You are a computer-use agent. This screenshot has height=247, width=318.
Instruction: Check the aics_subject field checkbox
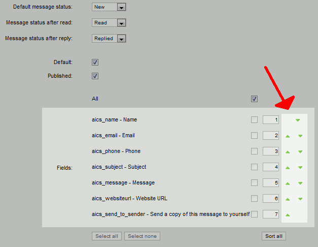tap(254, 167)
